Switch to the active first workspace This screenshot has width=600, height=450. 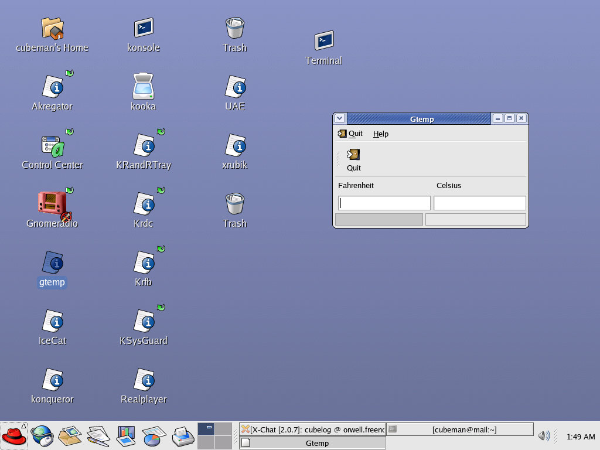[206, 429]
